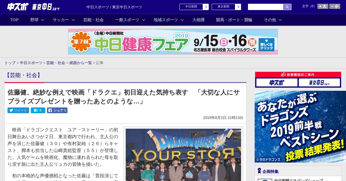
Task: Open the Dragon Quest stage photo
Action: tap(183, 155)
